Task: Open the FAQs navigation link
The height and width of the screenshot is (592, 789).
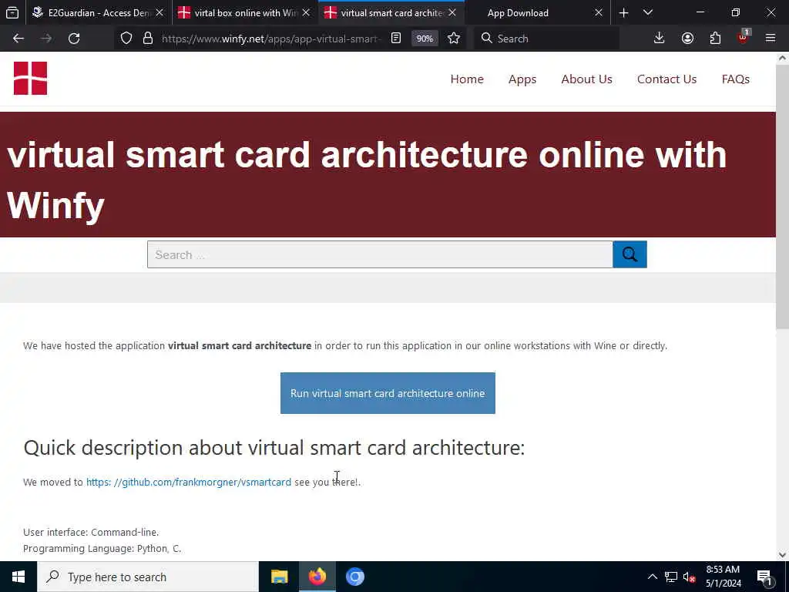Action: 736,79
